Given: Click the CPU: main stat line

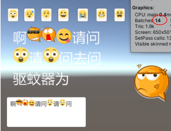Looking at the screenshot, I should point(153,15).
